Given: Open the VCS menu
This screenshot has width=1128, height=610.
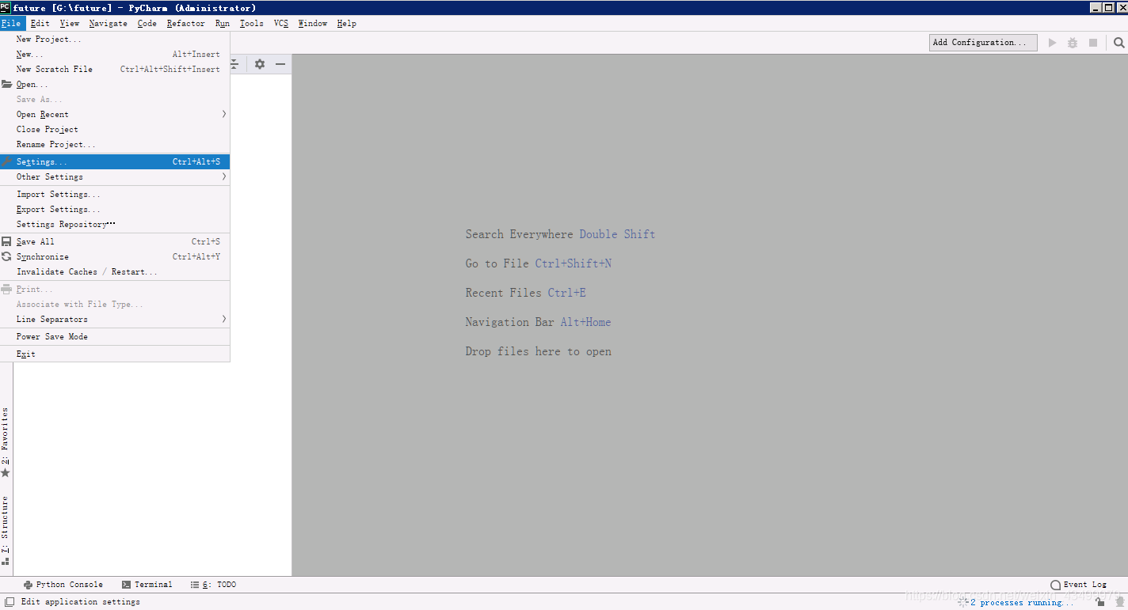Looking at the screenshot, I should [281, 23].
